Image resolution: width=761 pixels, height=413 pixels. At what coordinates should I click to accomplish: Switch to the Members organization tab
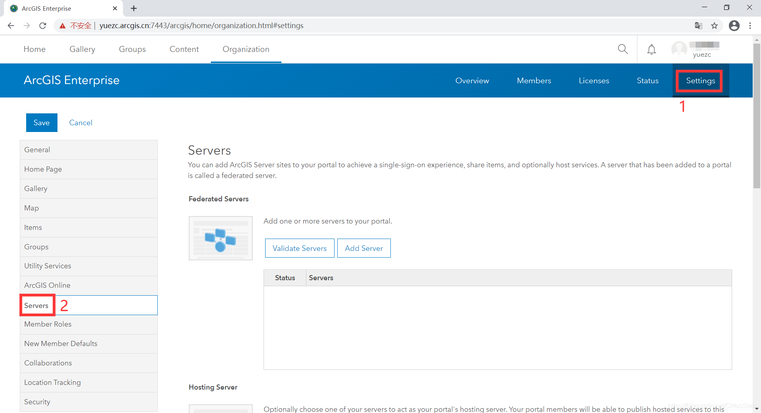click(534, 80)
